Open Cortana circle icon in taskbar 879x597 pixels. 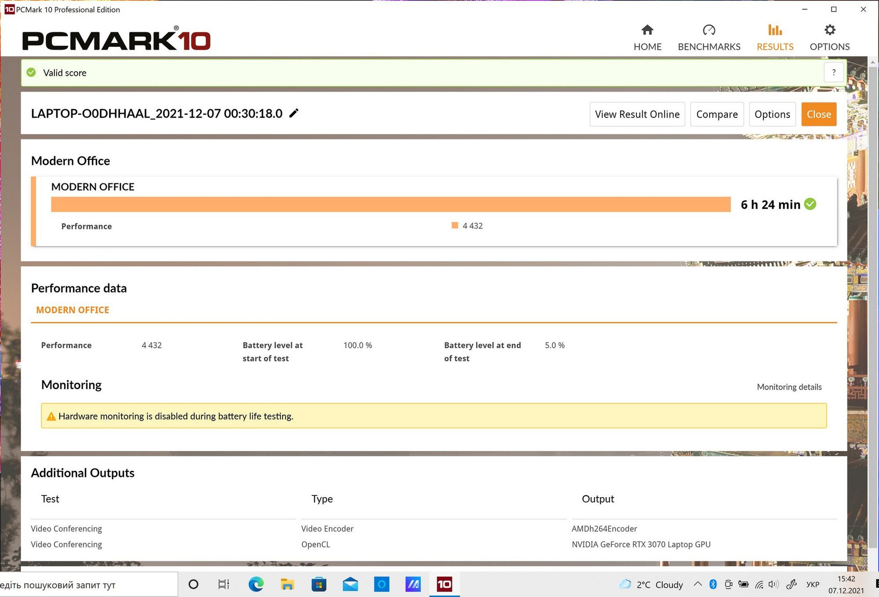193,584
